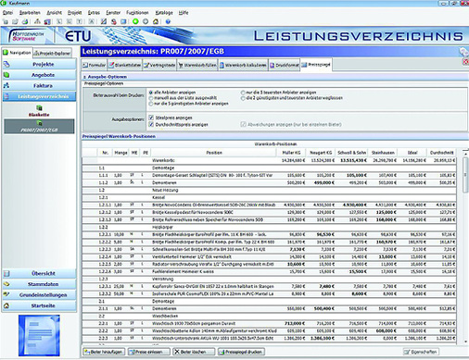Click the Bieter löschen button

(x=194, y=352)
